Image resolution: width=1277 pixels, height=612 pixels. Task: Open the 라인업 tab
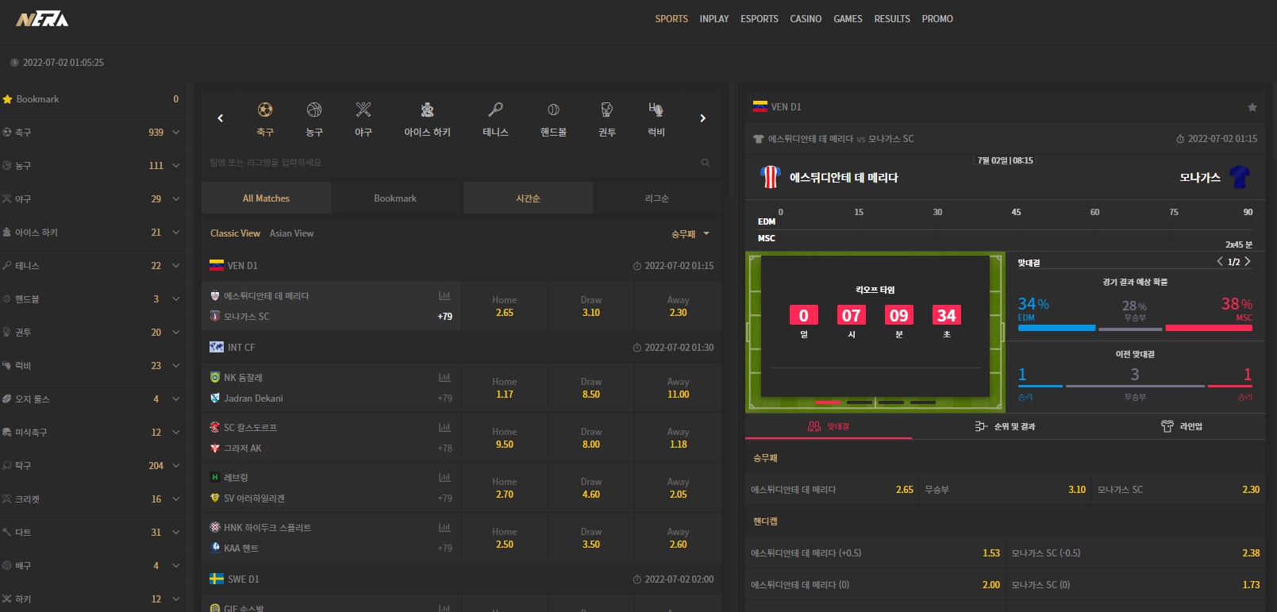click(x=1182, y=426)
